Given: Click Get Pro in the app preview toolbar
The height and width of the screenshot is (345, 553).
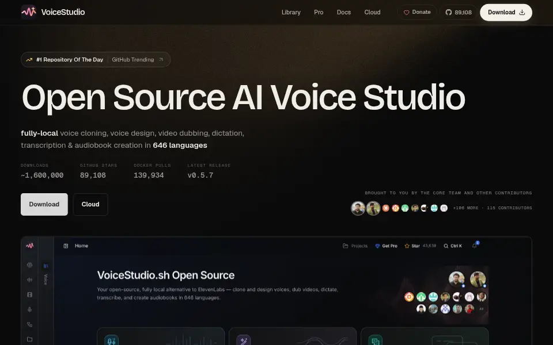Looking at the screenshot, I should (386, 246).
